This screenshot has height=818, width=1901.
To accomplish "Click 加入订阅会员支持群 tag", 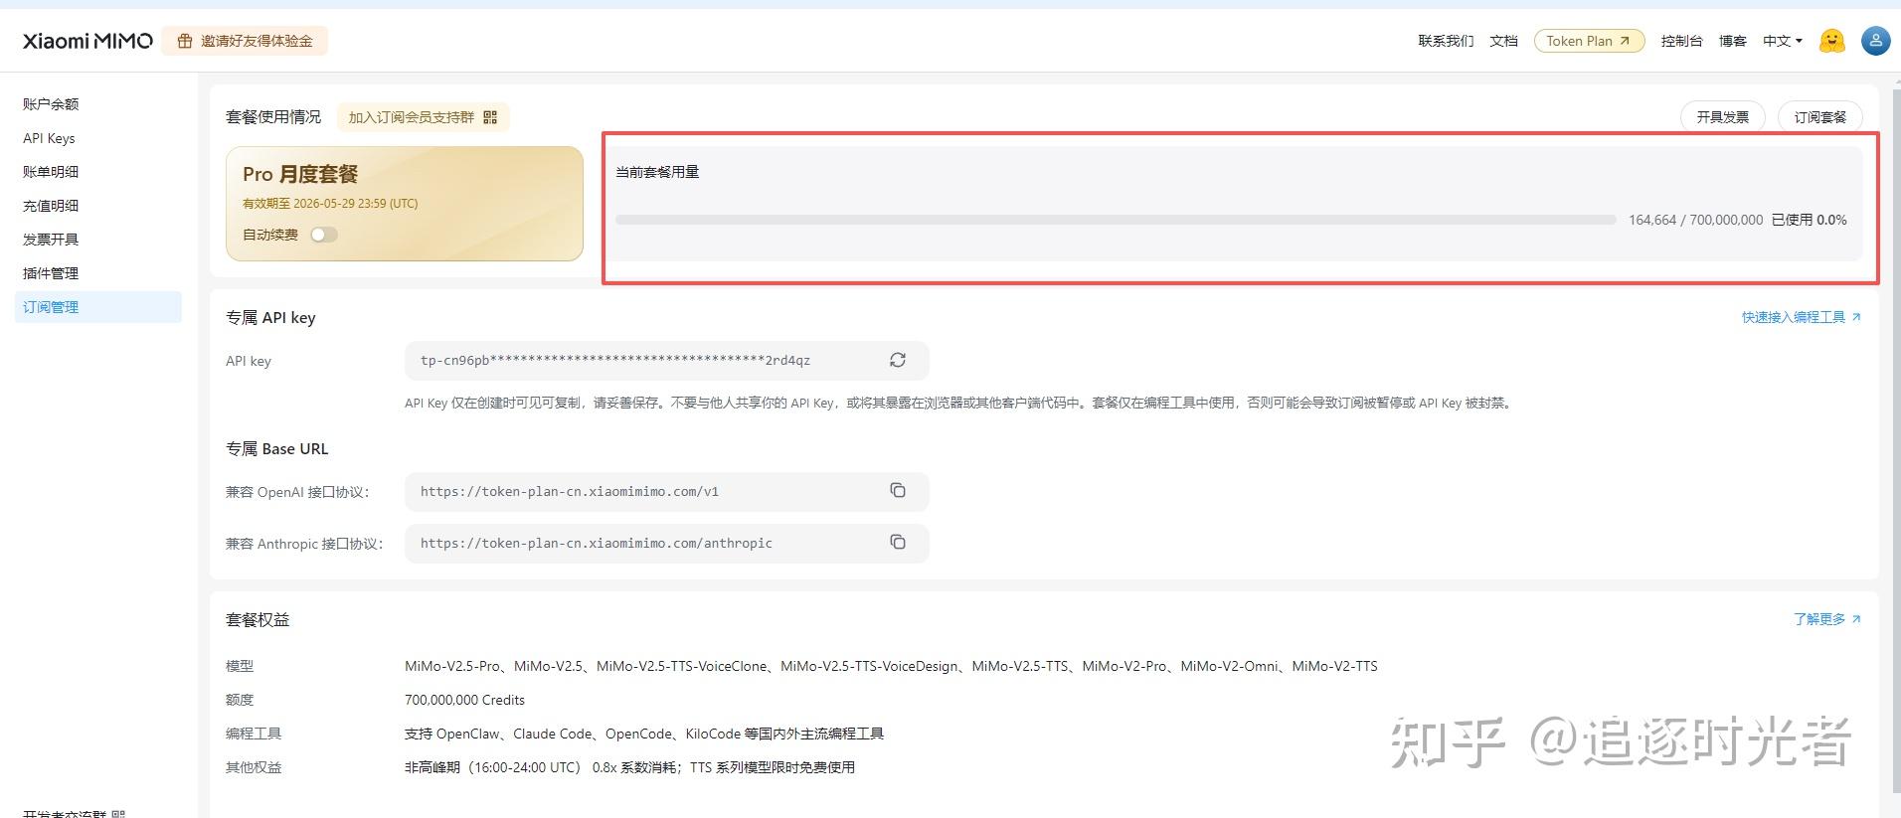I will [x=423, y=117].
